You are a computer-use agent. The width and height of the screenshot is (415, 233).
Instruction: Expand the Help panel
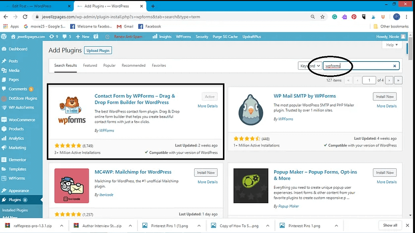coord(392,45)
